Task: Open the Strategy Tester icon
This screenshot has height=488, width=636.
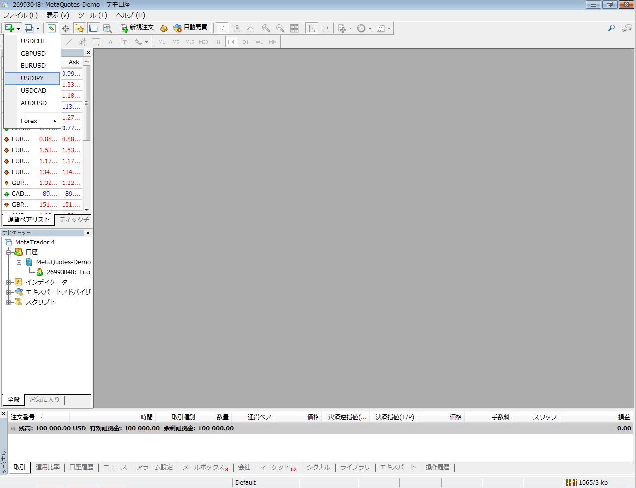Action: (107, 28)
